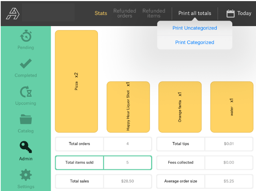Select the Total items sold row
Image resolution: width=256 pixels, height=191 pixels.
click(103, 163)
